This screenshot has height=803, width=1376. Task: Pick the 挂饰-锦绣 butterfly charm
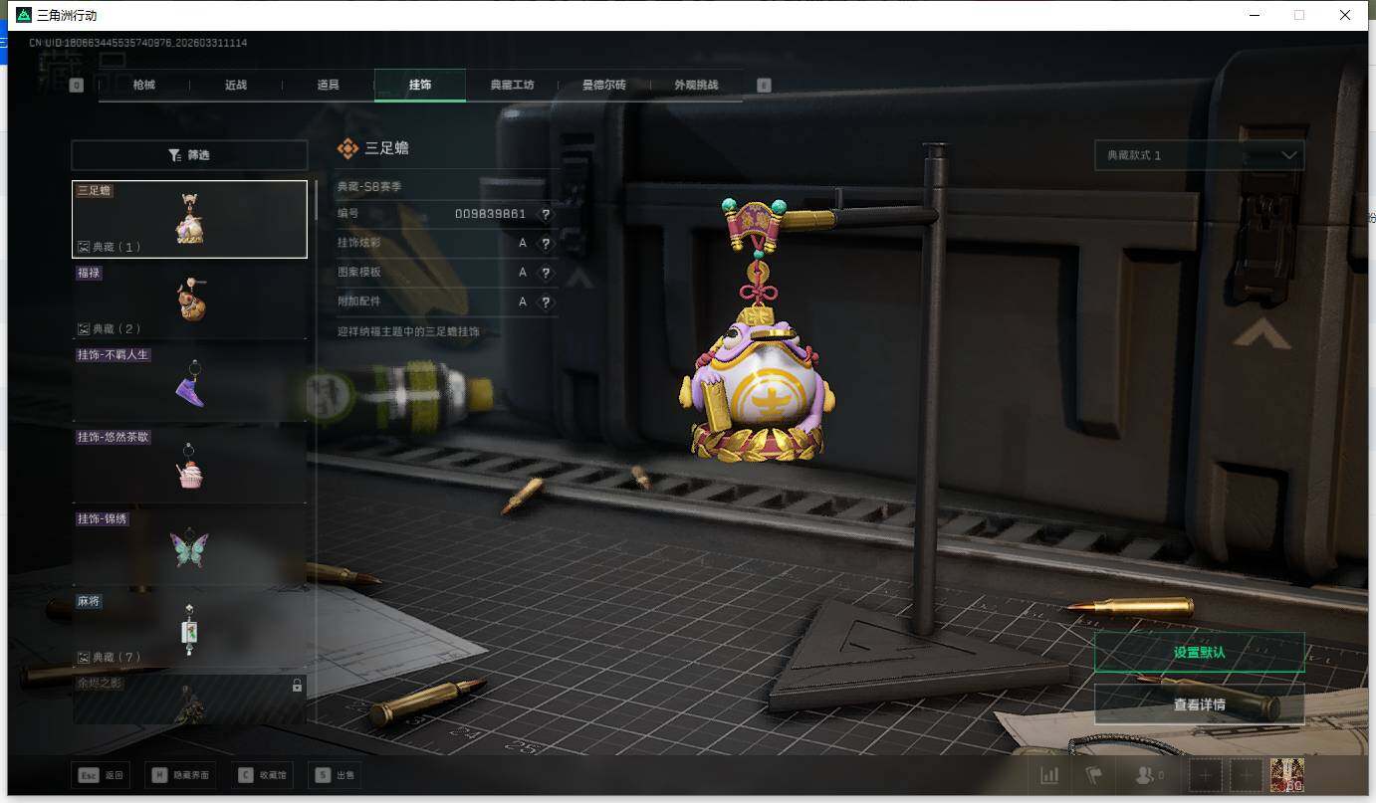click(189, 547)
